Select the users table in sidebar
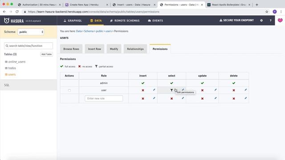285x160 pixels. pos(12,74)
